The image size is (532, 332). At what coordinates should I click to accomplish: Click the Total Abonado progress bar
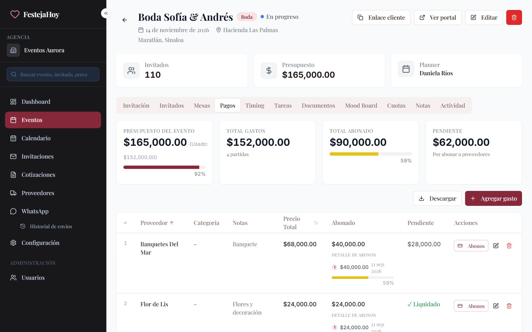pyautogui.click(x=370, y=154)
